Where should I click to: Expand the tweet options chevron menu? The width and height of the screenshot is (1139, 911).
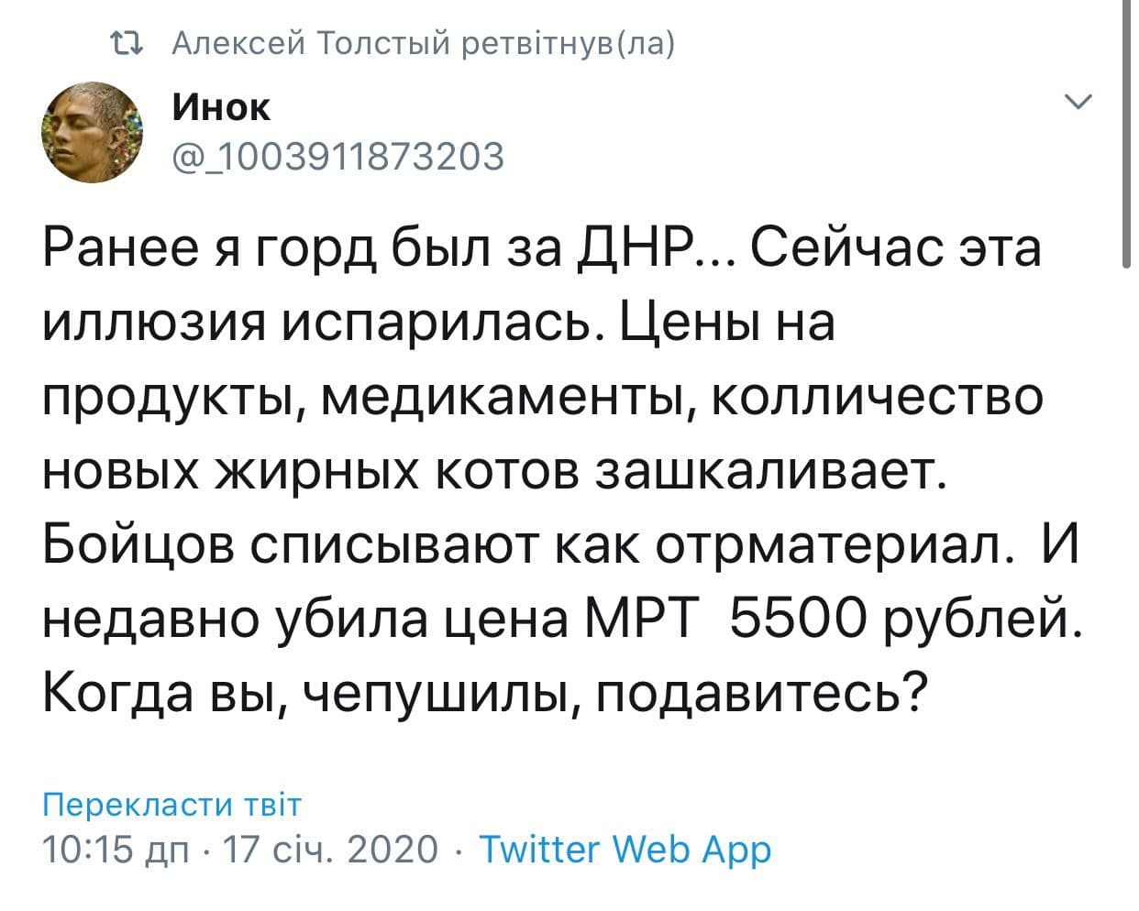tap(1079, 102)
